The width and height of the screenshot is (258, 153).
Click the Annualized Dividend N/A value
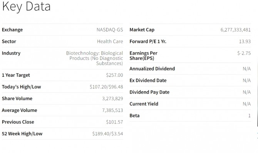tap(247, 69)
